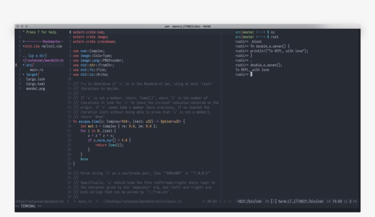
Task: Click 'fn double_o_seven() {' in terminal
Action: pyautogui.click(x=270, y=46)
